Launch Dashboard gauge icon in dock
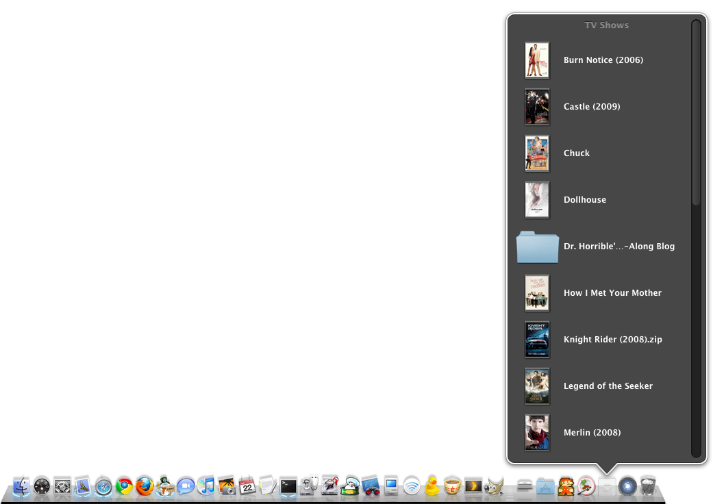Viewport: 724px width, 504px height. coord(42,486)
